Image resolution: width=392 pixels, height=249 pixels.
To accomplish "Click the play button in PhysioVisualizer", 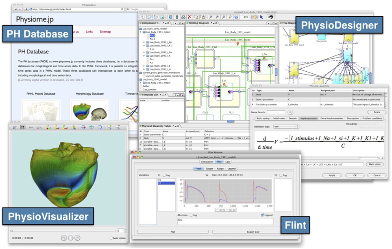I will [x=71, y=238].
